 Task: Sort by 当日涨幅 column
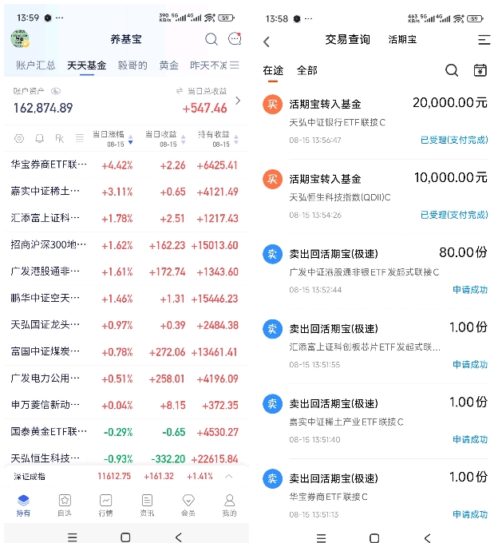(x=113, y=138)
